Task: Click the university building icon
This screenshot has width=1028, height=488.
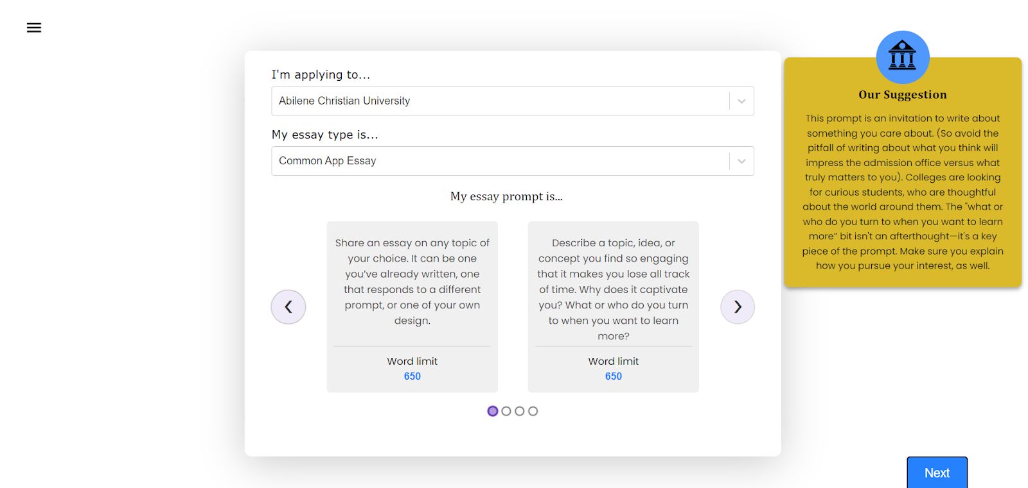Action: point(903,57)
